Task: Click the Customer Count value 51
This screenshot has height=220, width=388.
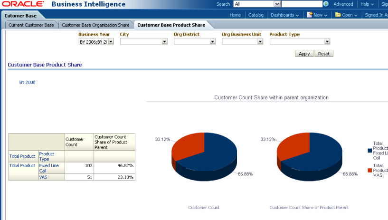Action: tap(90, 177)
